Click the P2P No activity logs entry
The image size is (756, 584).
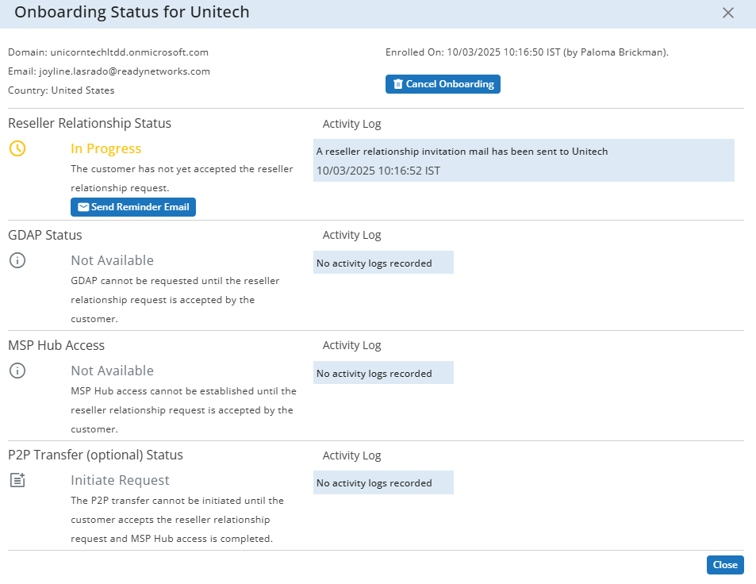coord(383,482)
